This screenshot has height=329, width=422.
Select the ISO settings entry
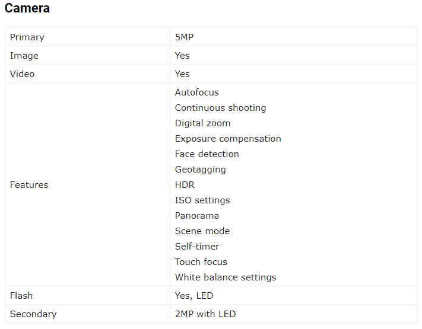(202, 200)
